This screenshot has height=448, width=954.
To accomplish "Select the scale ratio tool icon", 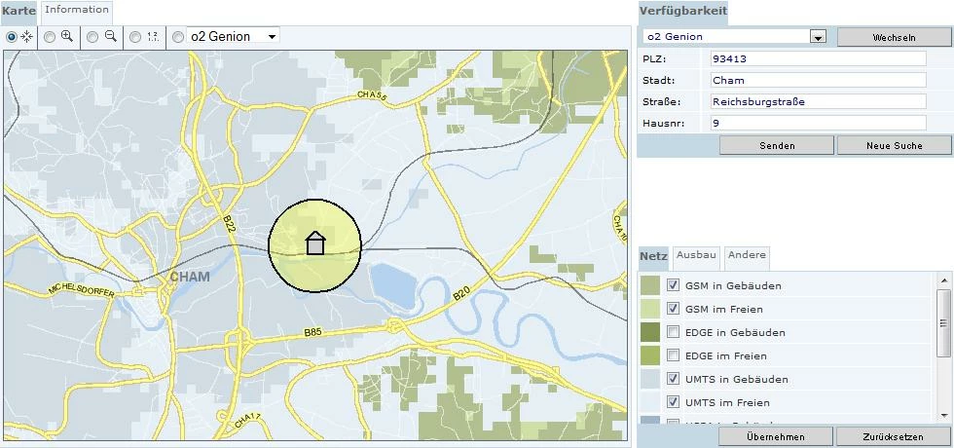I will (153, 37).
